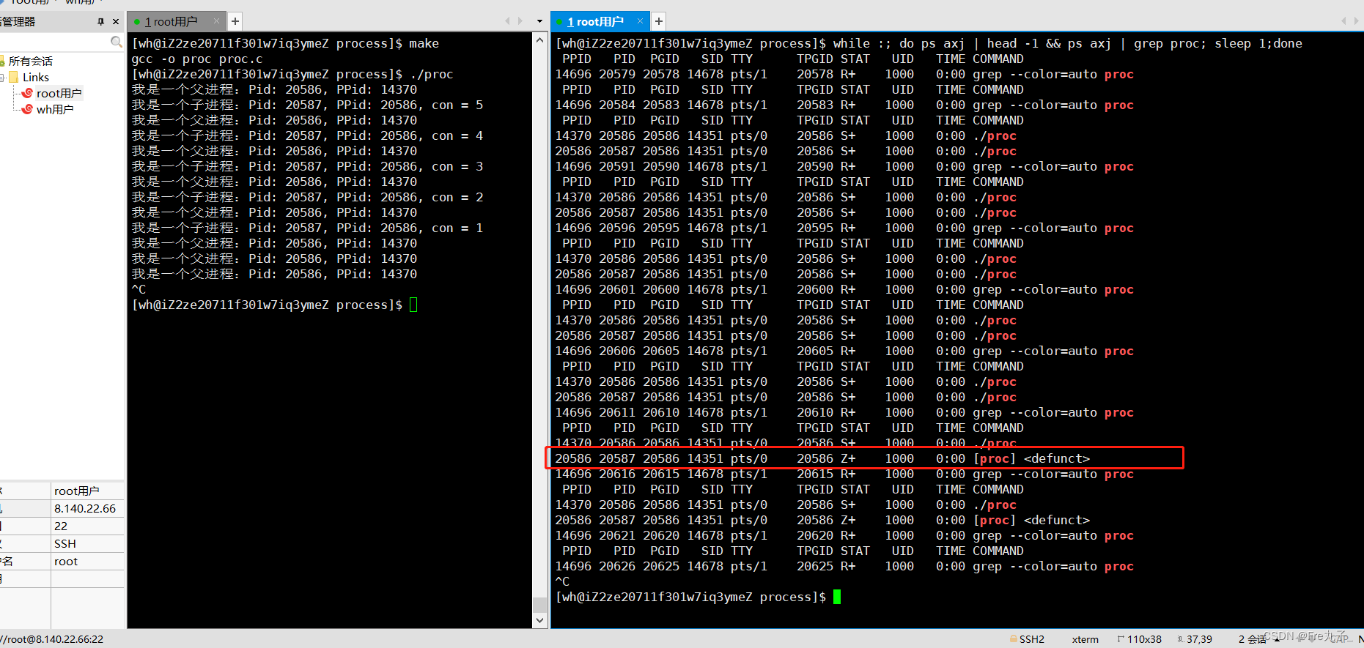
Task: Open the 所有会话 root folder
Action: pos(31,61)
